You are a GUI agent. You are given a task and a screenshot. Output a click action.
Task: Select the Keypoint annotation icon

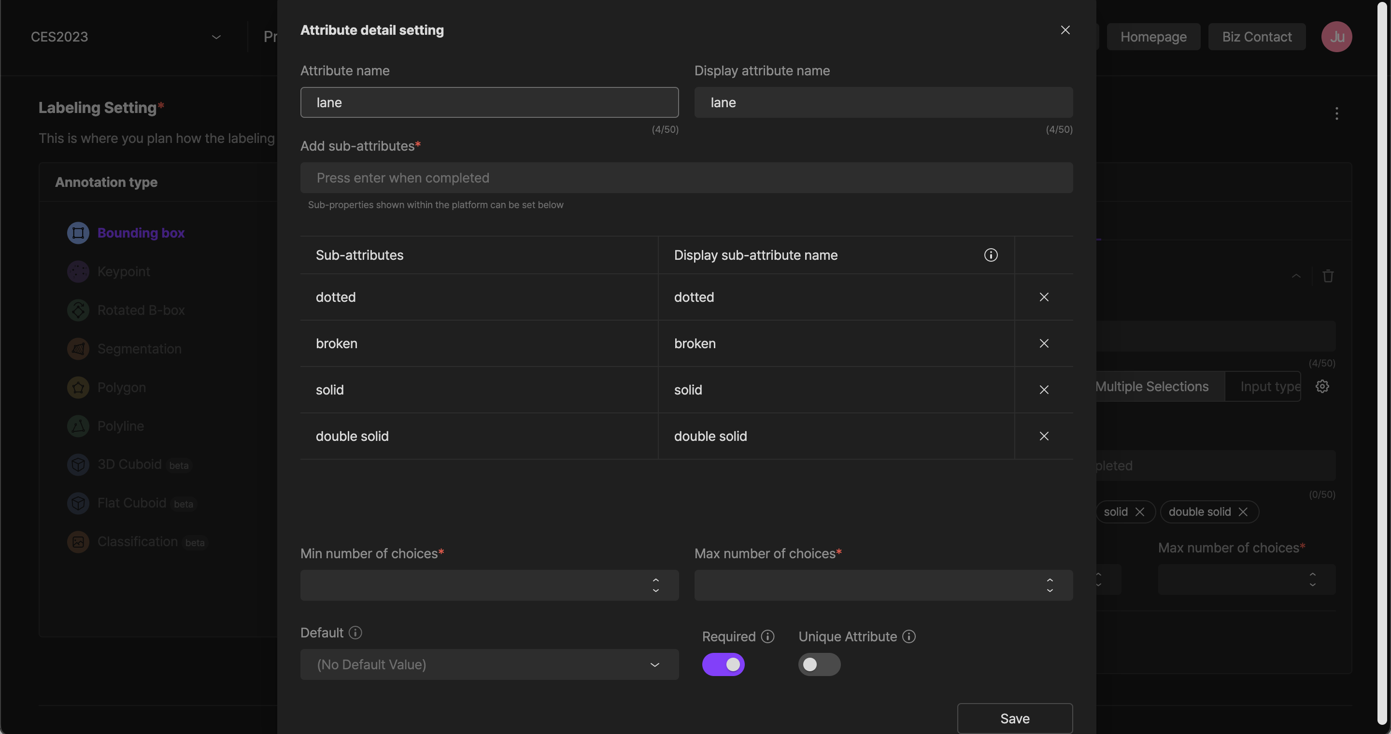click(78, 271)
